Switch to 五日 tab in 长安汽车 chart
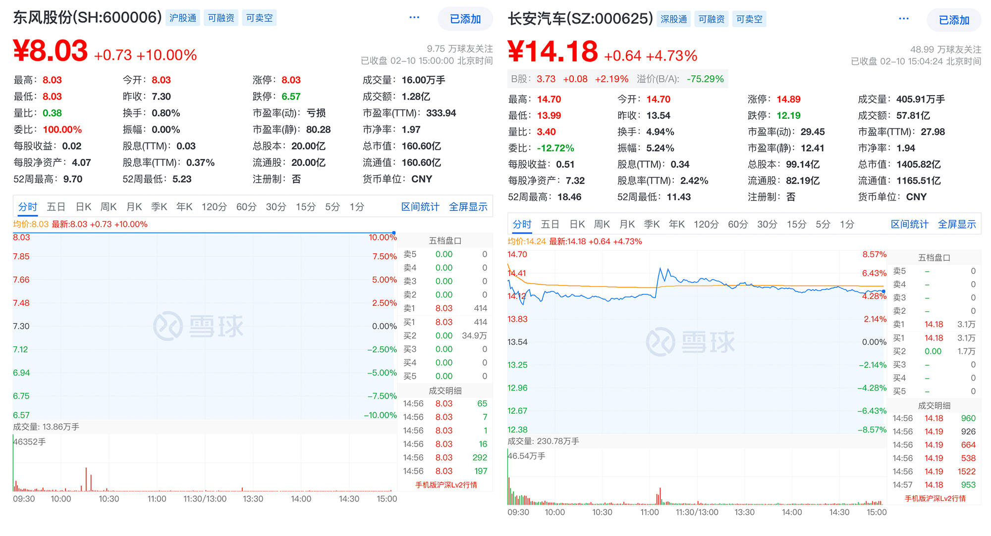Screen dimensions: 991x536 pos(550,224)
